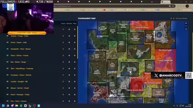193x108 pixels.
Task: Select team row Kantri Predage F1n4k
Action: tap(42, 94)
